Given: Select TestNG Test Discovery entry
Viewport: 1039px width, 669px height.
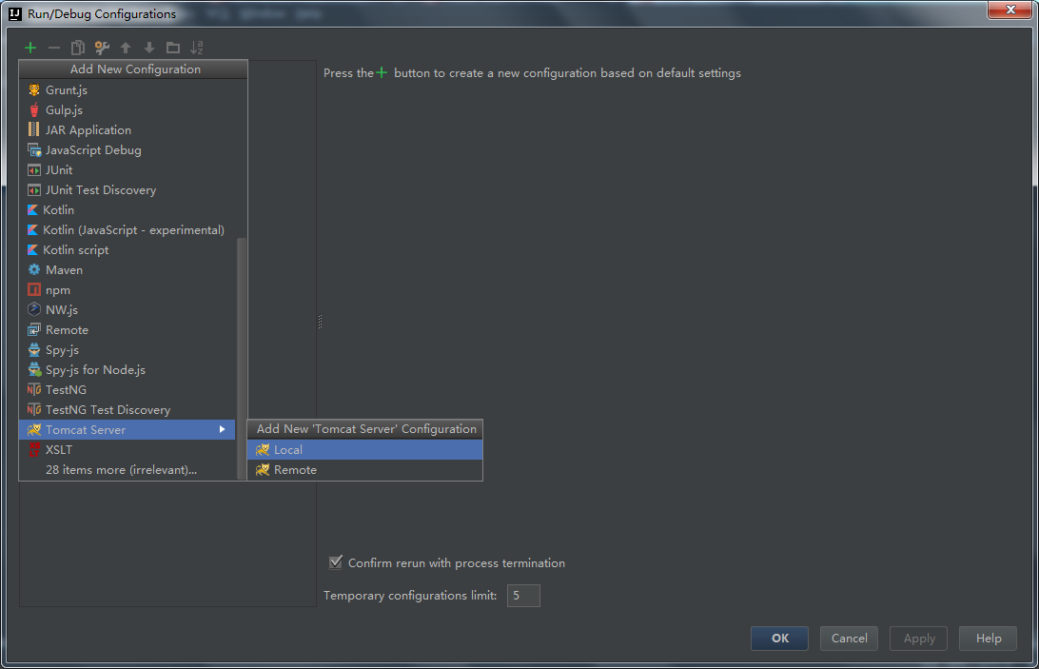Looking at the screenshot, I should (x=127, y=410).
